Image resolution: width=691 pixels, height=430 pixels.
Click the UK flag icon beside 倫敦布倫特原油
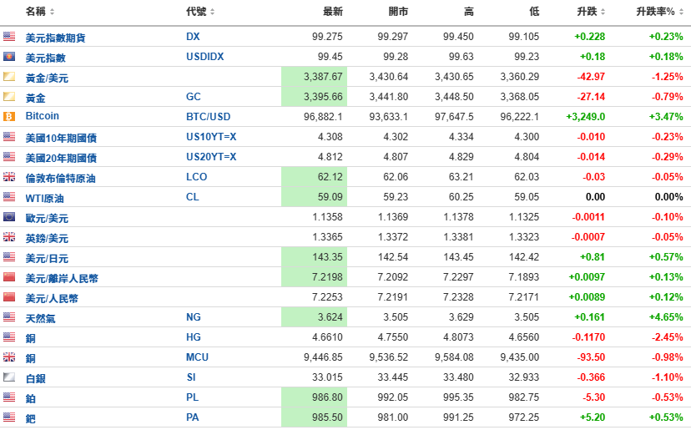tap(9, 177)
